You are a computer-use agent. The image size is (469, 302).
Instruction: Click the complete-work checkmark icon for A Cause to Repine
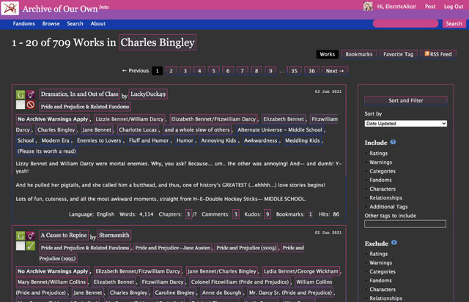[x=31, y=246]
